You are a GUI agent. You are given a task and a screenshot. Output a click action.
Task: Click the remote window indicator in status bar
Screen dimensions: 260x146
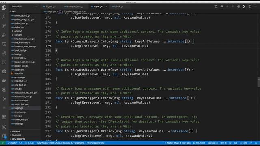tap(3, 143)
